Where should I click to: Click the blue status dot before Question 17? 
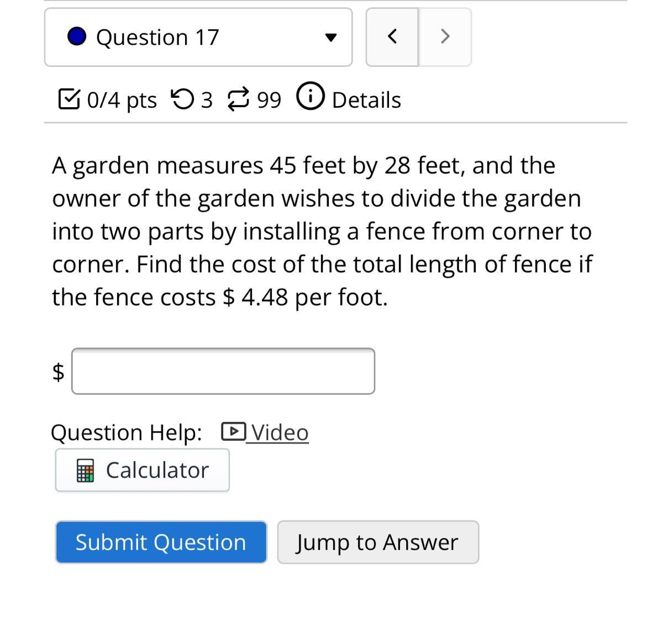pyautogui.click(x=77, y=37)
